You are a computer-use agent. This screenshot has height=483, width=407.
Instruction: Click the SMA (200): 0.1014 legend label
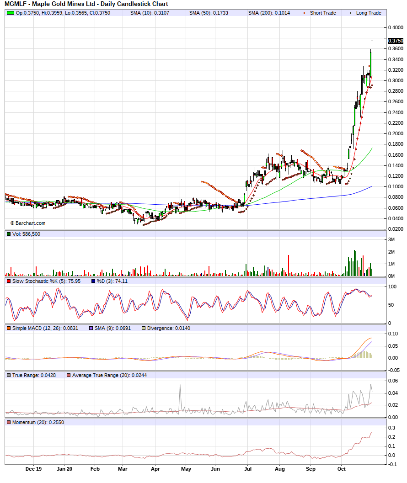point(269,13)
